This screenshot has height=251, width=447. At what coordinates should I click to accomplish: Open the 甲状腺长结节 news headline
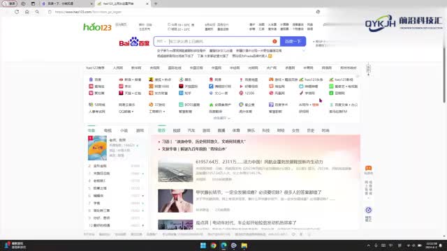click(258, 192)
